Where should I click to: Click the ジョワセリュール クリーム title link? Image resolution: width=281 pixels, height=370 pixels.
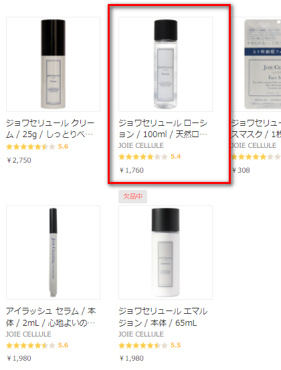tap(50, 128)
